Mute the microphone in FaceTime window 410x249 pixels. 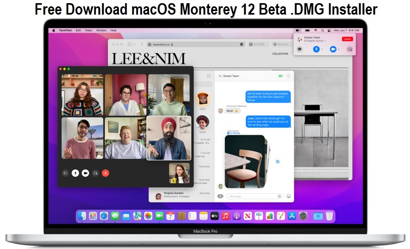coord(75,173)
